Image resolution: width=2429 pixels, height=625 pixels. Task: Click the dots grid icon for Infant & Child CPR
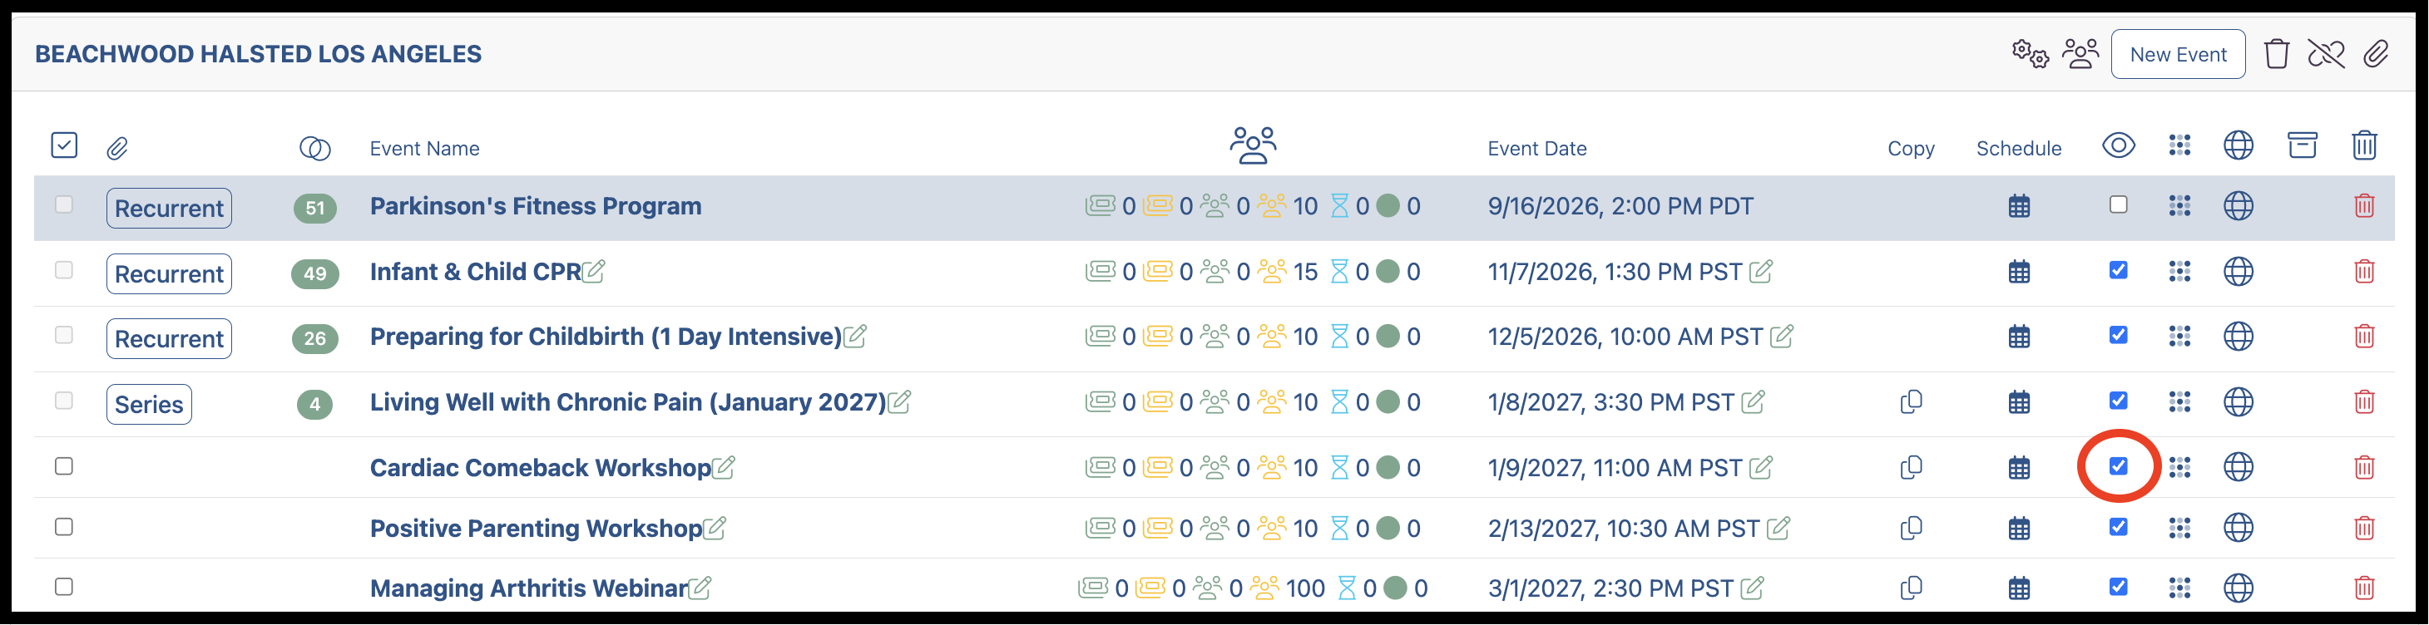(2179, 273)
